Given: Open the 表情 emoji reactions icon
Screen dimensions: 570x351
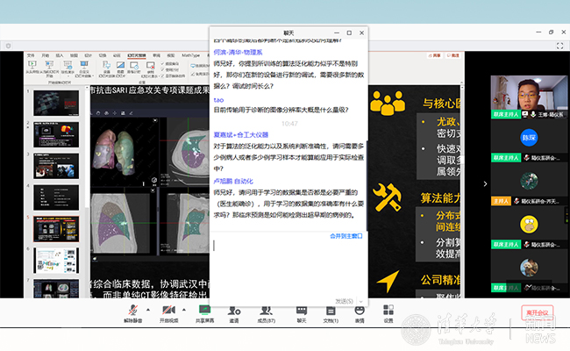Looking at the screenshot, I should click(x=360, y=311).
